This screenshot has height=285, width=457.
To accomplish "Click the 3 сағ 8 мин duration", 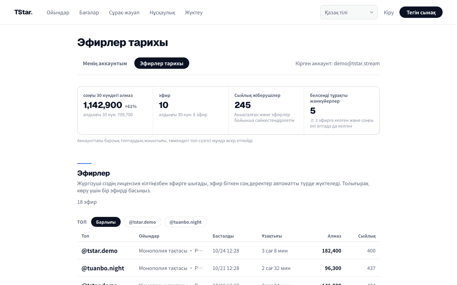I will click(275, 250).
